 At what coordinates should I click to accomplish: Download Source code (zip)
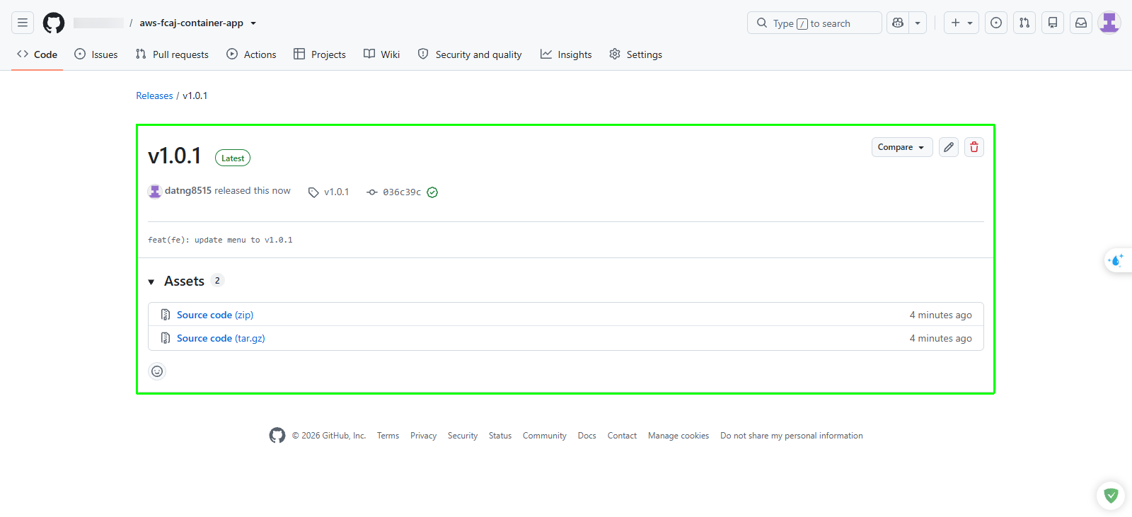coord(215,315)
